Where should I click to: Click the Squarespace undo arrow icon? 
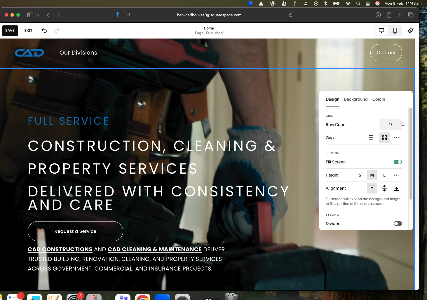tap(44, 30)
